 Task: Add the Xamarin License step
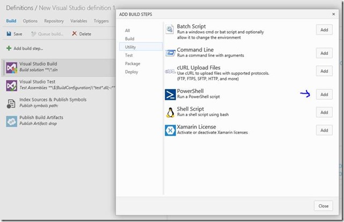coord(324,130)
